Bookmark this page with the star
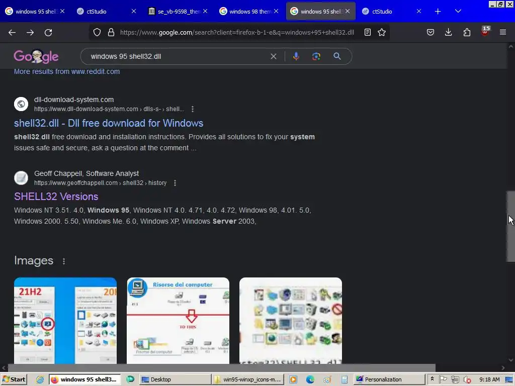The height and width of the screenshot is (386, 515). point(382,32)
